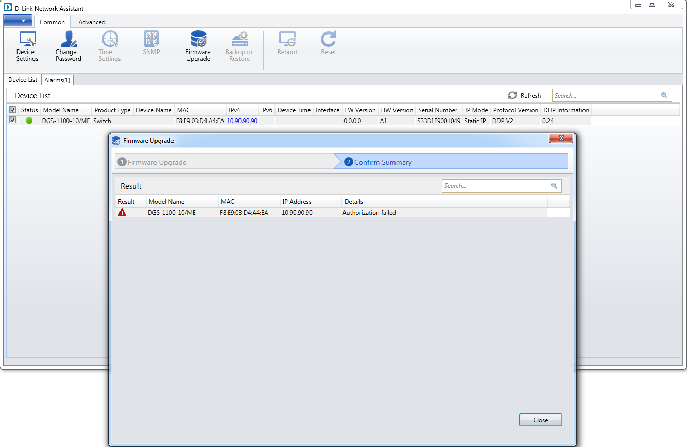Screen dimensions: 687x447
Task: Open Device Settings tool
Action: pos(27,46)
